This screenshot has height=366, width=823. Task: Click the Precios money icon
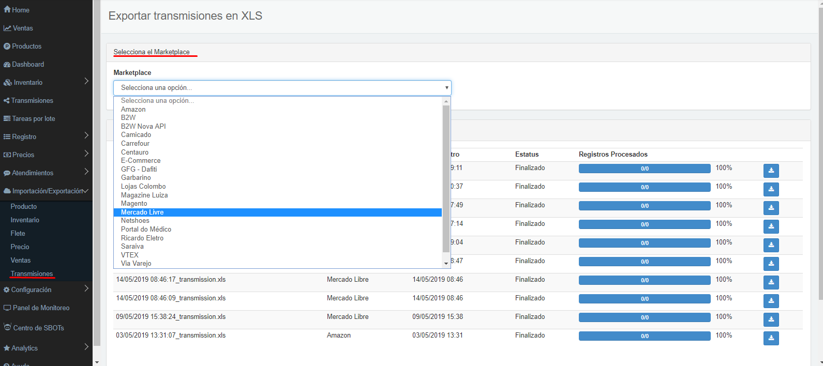[x=7, y=155]
